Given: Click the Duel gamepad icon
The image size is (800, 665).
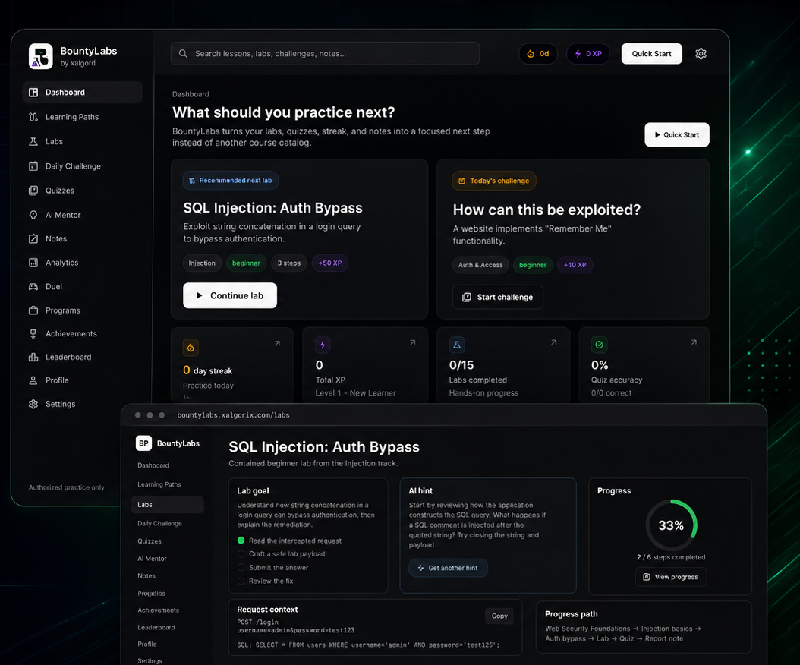Looking at the screenshot, I should [x=33, y=286].
